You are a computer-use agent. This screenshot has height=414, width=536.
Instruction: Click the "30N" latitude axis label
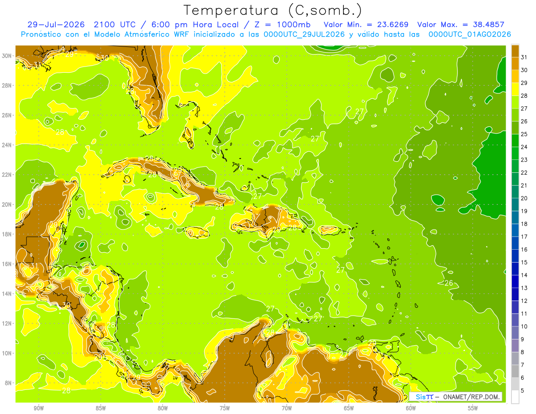pyautogui.click(x=7, y=56)
